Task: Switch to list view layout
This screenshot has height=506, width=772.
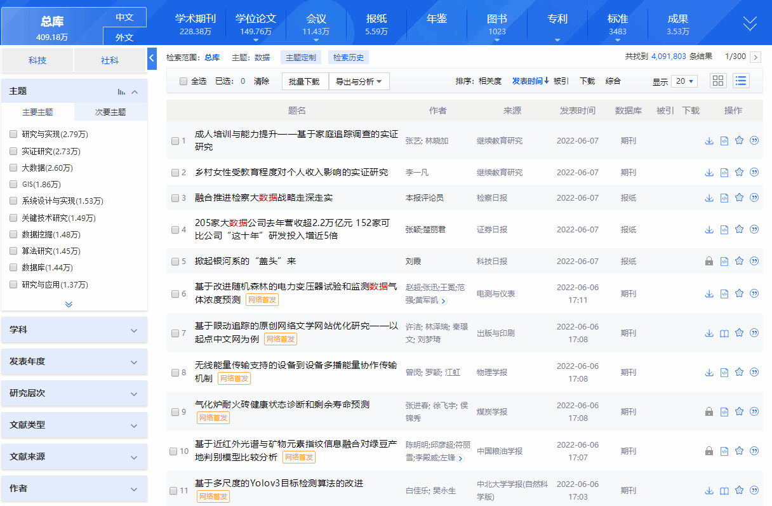Action: [741, 81]
